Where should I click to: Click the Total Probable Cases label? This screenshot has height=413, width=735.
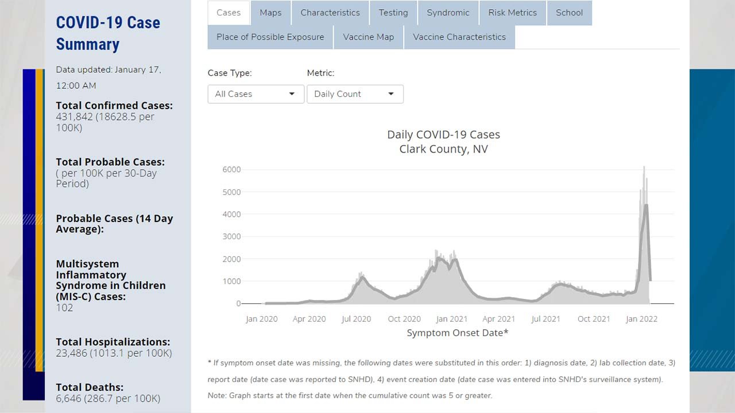tap(110, 162)
